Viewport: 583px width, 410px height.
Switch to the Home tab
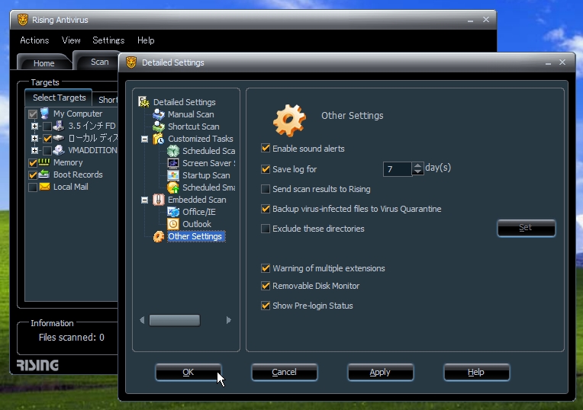43,63
